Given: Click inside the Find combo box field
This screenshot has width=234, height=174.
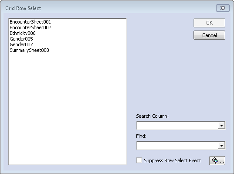Looking at the screenshot, I should coord(177,146).
